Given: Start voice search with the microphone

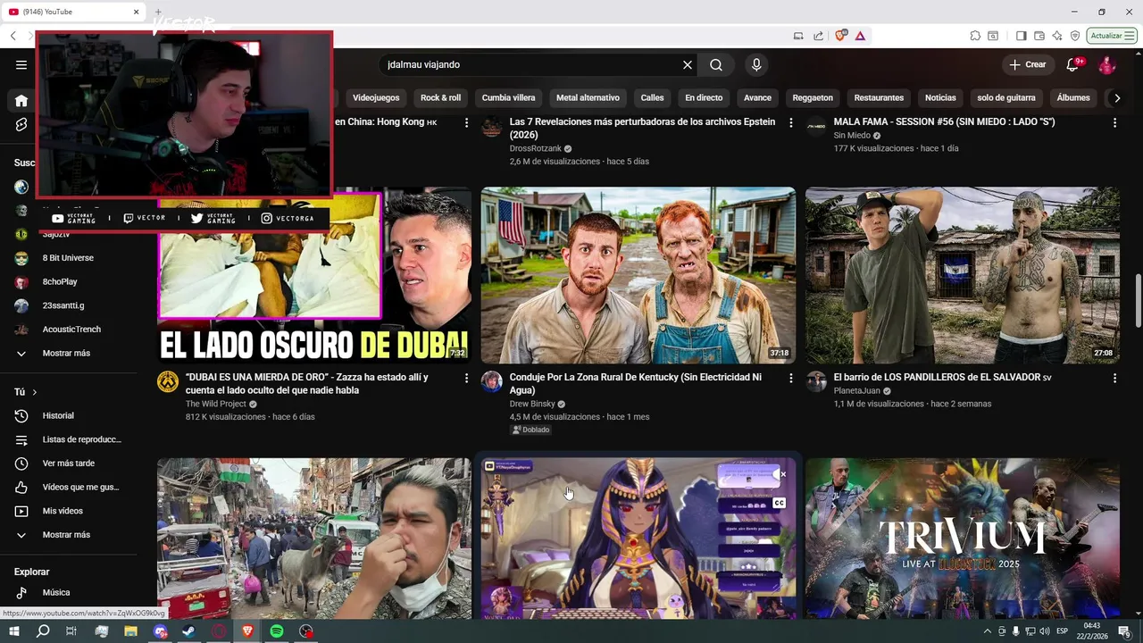Looking at the screenshot, I should click(756, 64).
